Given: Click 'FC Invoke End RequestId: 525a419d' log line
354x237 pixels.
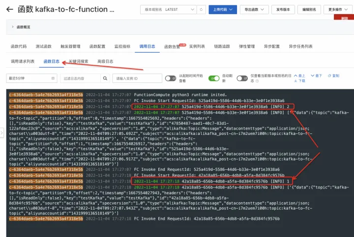Looking at the screenshot, I should pos(206,169).
